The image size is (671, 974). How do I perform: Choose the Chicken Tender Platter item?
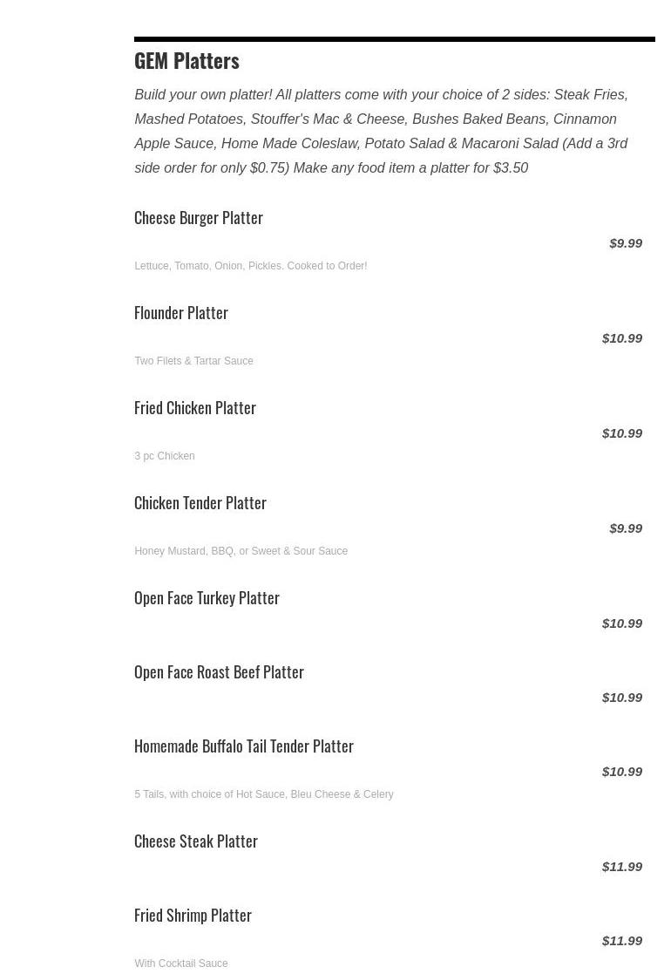click(x=200, y=503)
